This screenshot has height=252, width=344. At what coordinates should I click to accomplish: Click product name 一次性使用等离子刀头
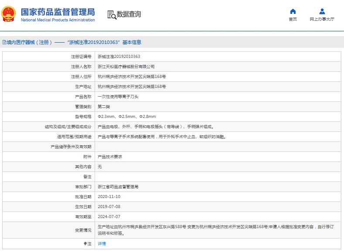[118, 97]
